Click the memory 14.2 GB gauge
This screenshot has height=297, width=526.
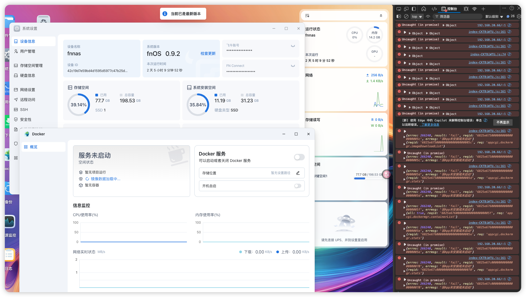(x=375, y=35)
